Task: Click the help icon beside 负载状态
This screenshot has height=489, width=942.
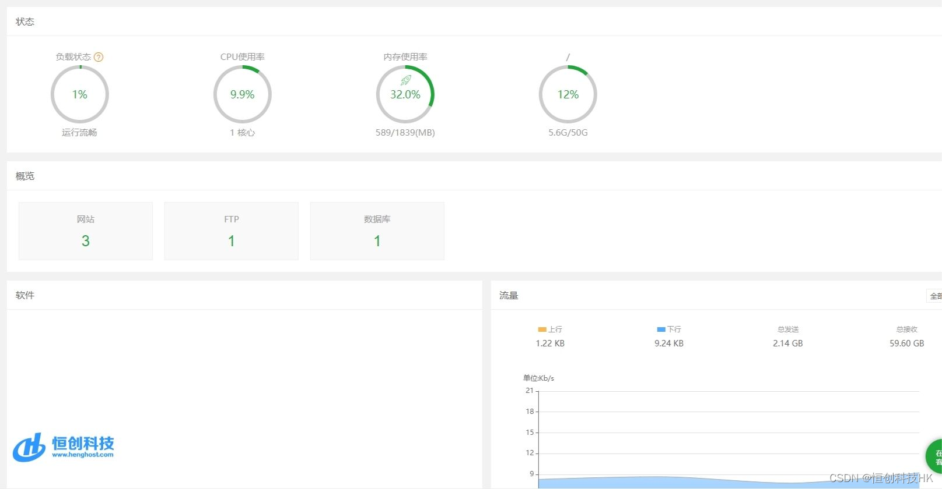Action: pyautogui.click(x=99, y=57)
